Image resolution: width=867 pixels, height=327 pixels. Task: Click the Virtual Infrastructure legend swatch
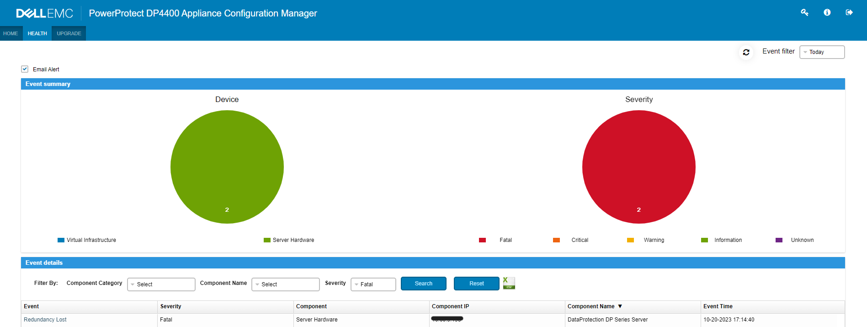pos(61,240)
